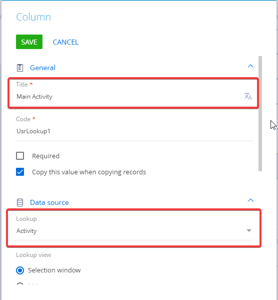278x300 pixels.
Task: Click the General section document icon
Action: click(x=20, y=68)
